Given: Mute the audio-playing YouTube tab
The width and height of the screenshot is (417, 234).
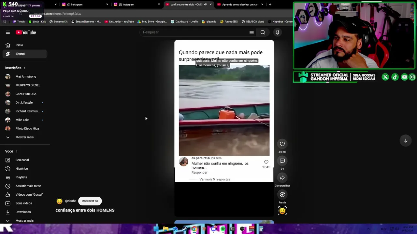Looking at the screenshot, I should tap(205, 5).
